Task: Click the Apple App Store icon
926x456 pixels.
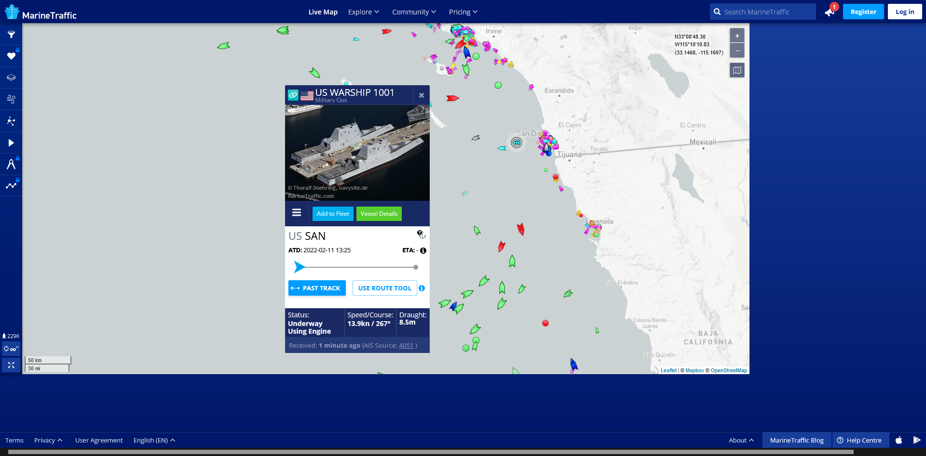Action: (899, 440)
